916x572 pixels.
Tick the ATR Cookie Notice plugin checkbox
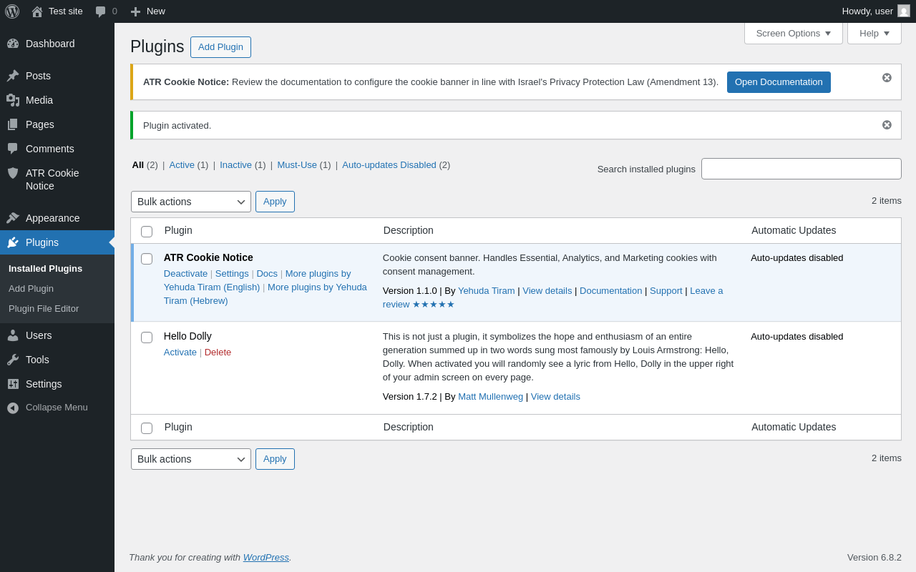tap(147, 259)
